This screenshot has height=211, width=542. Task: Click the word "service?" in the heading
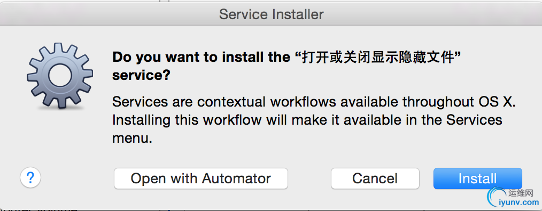[x=141, y=76]
